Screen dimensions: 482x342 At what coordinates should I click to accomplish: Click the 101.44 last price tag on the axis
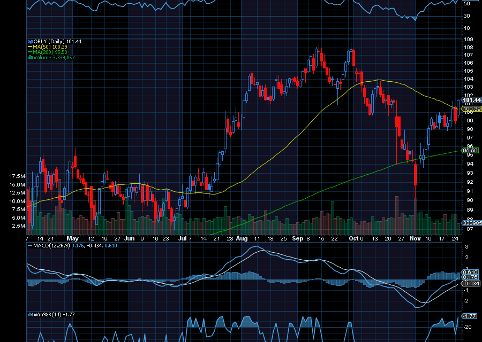pos(471,100)
